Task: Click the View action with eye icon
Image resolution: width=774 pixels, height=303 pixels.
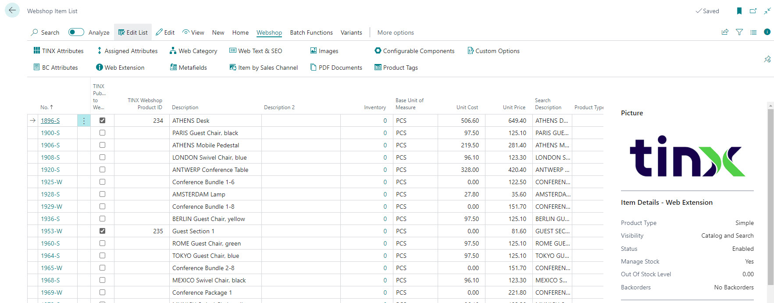Action: (193, 32)
